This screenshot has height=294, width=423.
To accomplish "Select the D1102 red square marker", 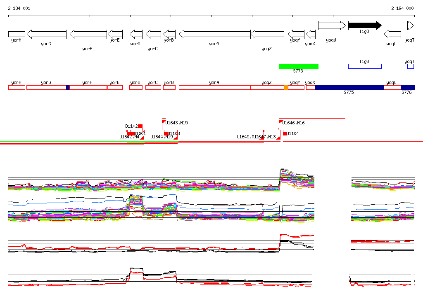I will tap(140, 126).
